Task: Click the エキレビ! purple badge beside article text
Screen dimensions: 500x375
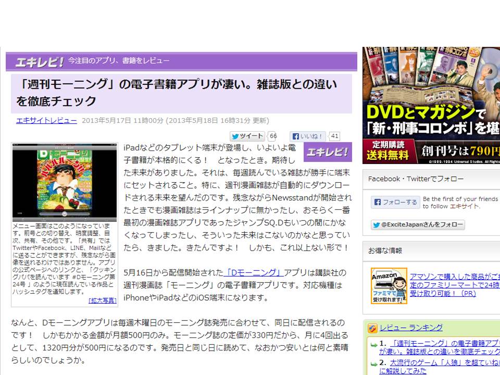Action: click(x=328, y=152)
